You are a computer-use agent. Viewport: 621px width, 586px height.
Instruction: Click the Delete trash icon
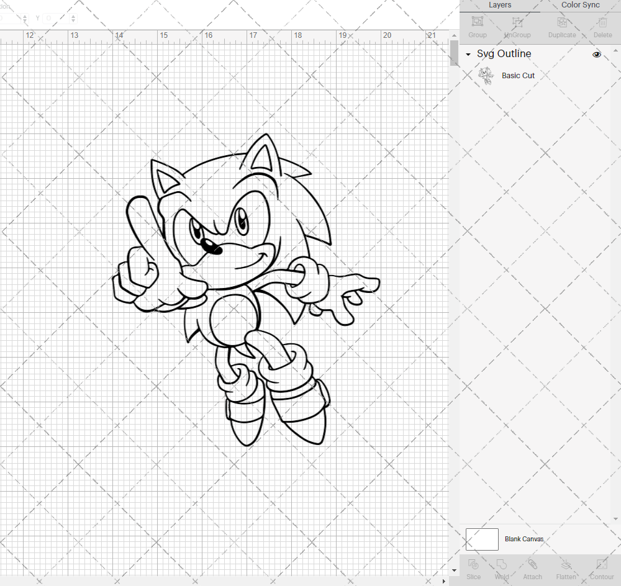tap(602, 22)
